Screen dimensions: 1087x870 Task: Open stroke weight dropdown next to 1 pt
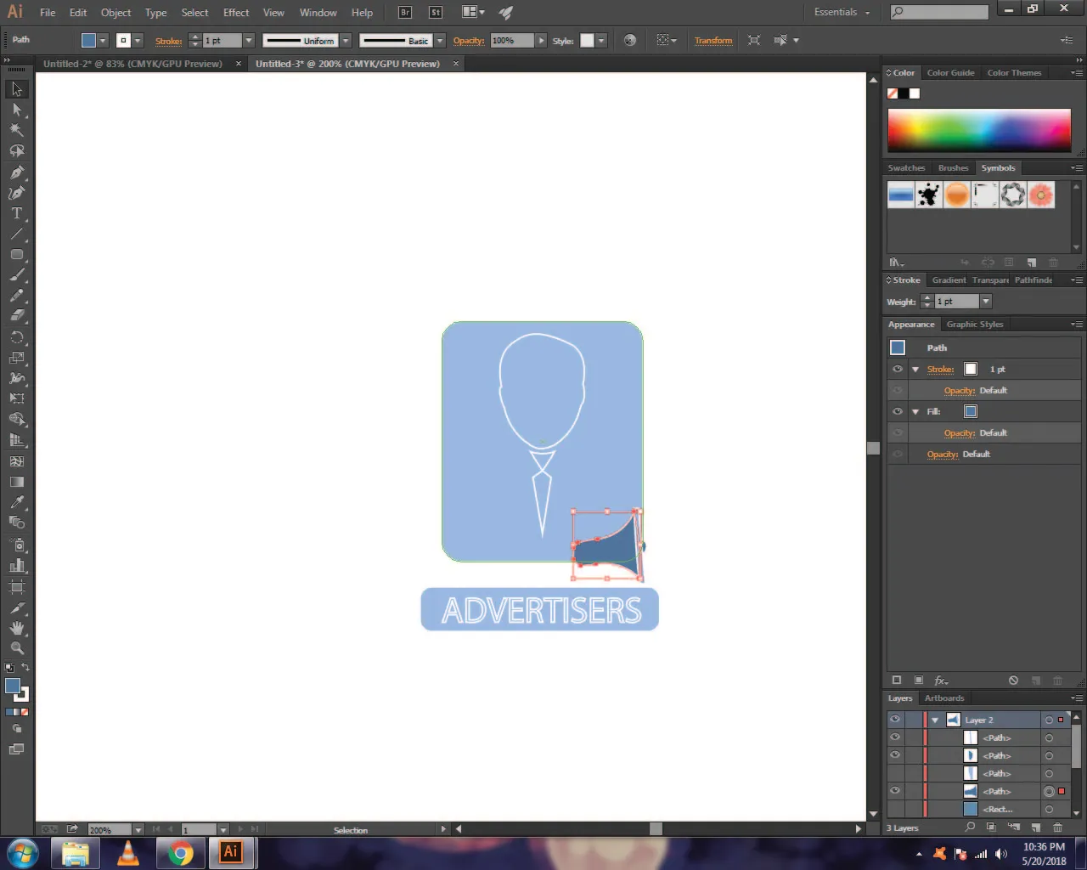249,41
